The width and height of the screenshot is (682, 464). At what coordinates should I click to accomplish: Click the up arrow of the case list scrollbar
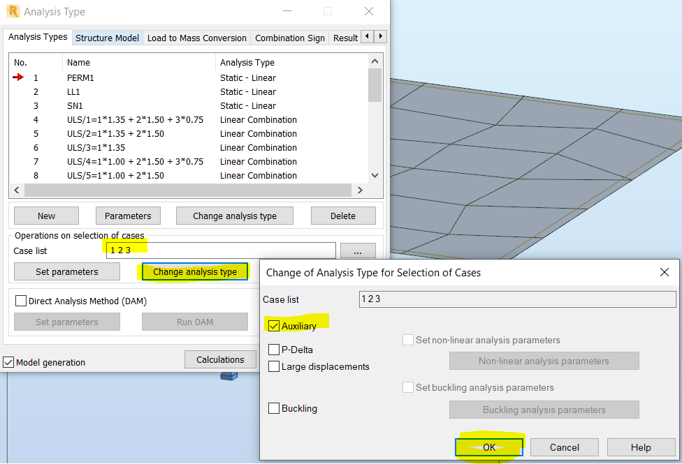tap(375, 61)
